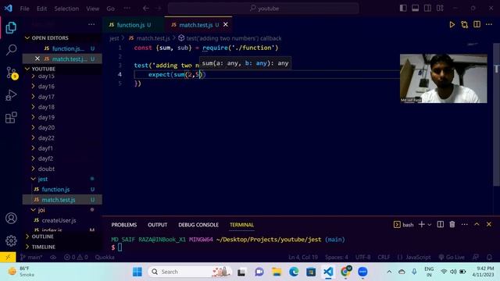Open changes icon in editor toolbar
Viewport: 500px width, 281px height.
464,24
